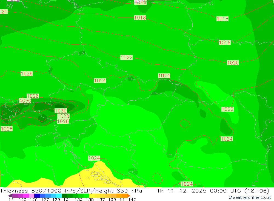The image size is (274, 201).
Task: Click the map title 'Thickness 850/1000 hPa/SLP/Height 850 hPa'
Action: tap(71, 191)
